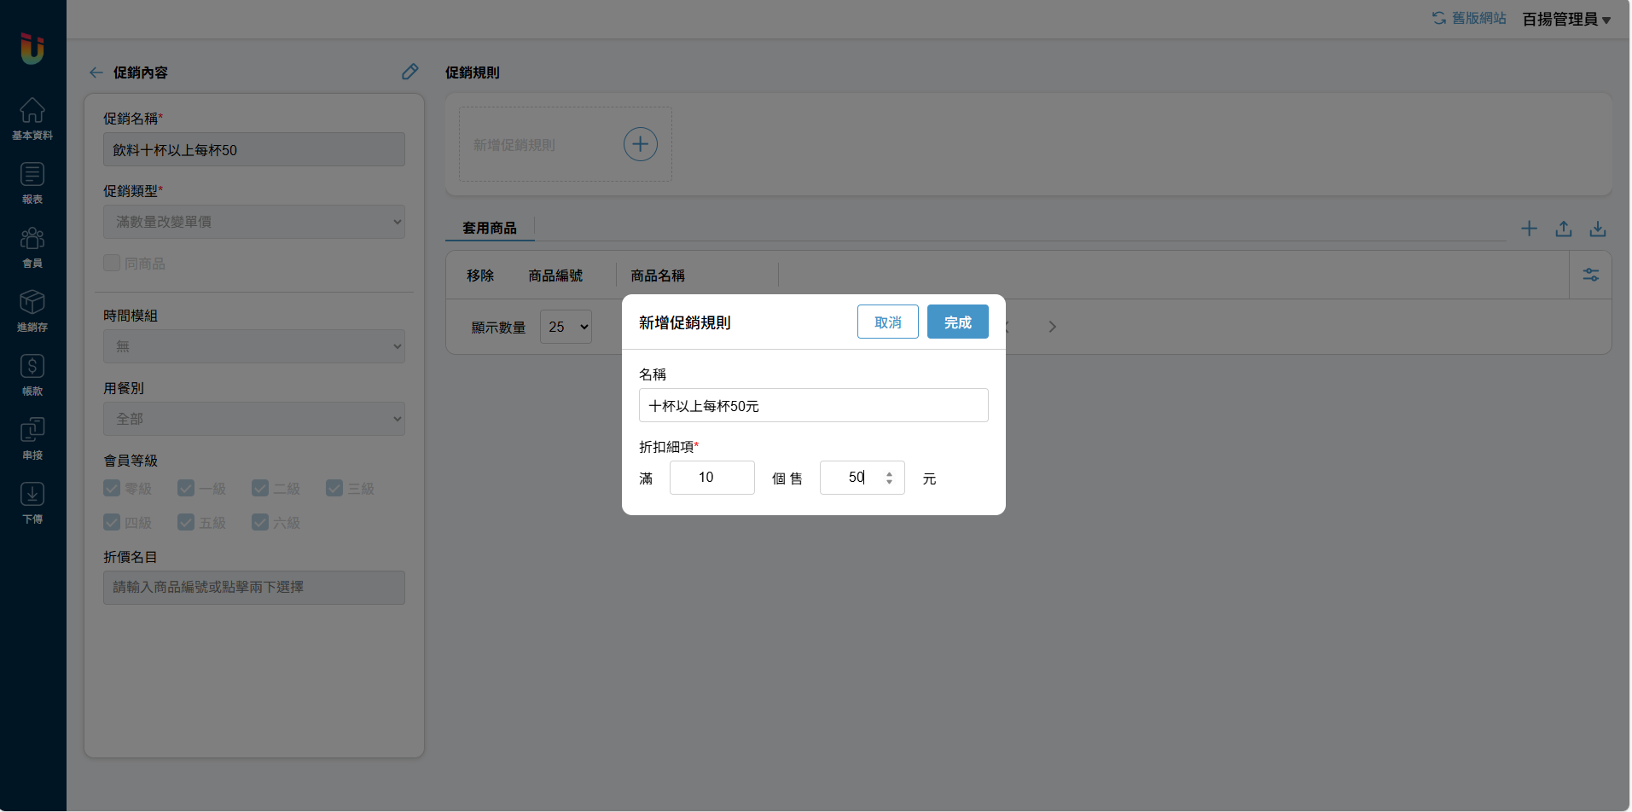Click the pencil edit icon beside 促銷內容
Screen dimensions: 1632x812
409,72
